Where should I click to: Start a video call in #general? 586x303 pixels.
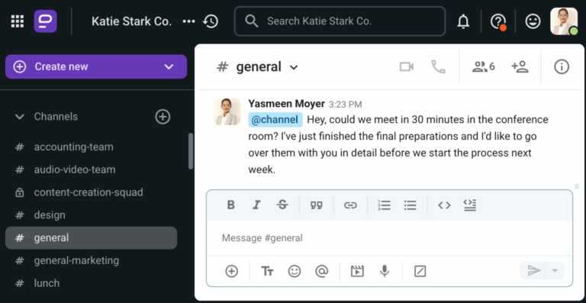coord(406,67)
